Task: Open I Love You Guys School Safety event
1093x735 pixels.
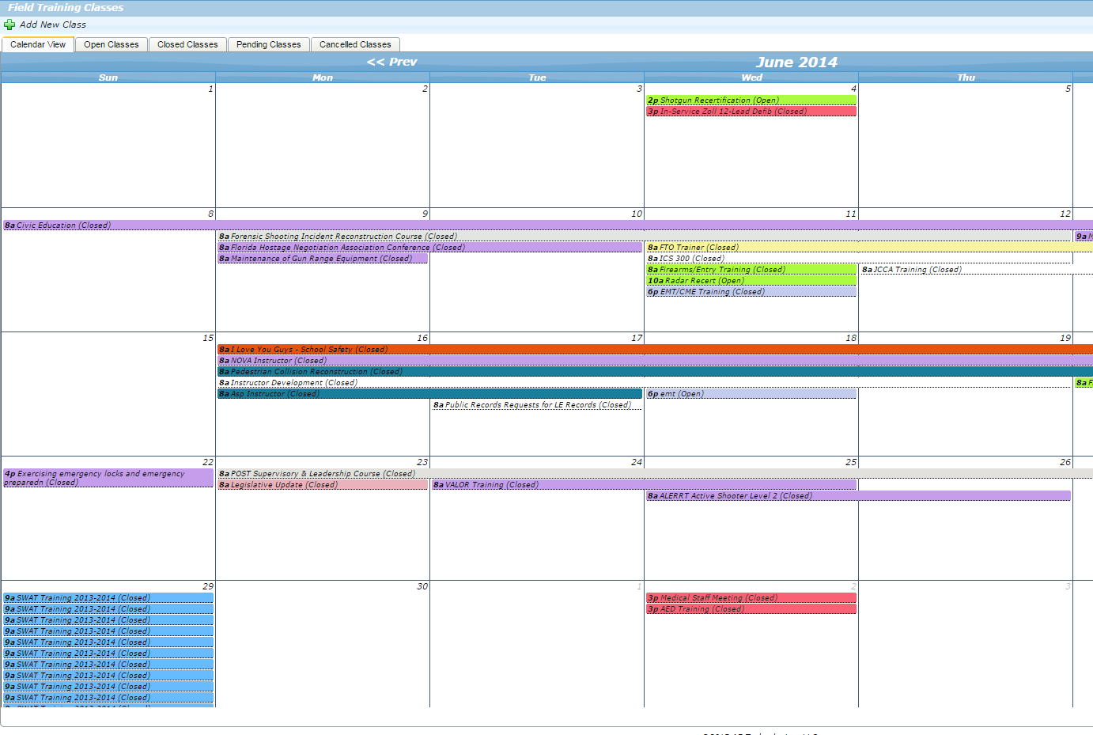Action: point(310,350)
